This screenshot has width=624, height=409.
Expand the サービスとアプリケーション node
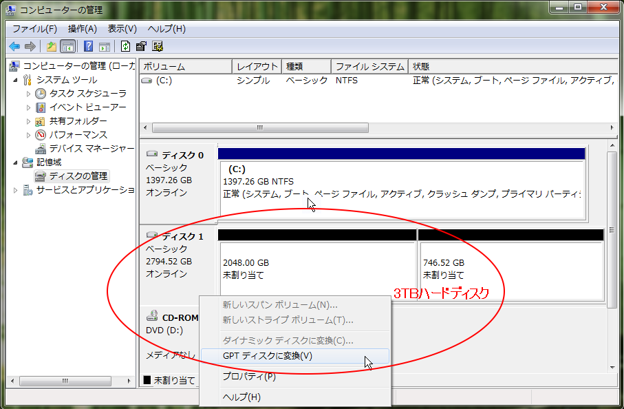click(x=16, y=190)
